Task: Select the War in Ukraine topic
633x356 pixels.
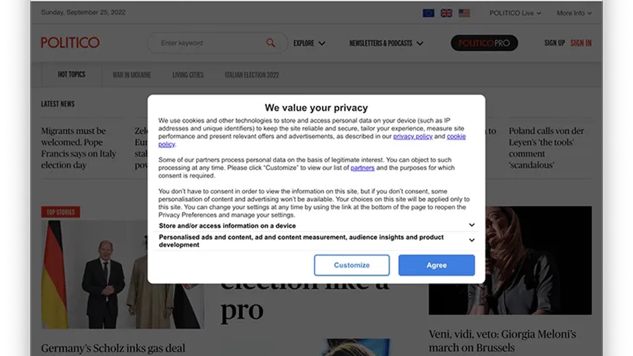Action: pyautogui.click(x=132, y=75)
